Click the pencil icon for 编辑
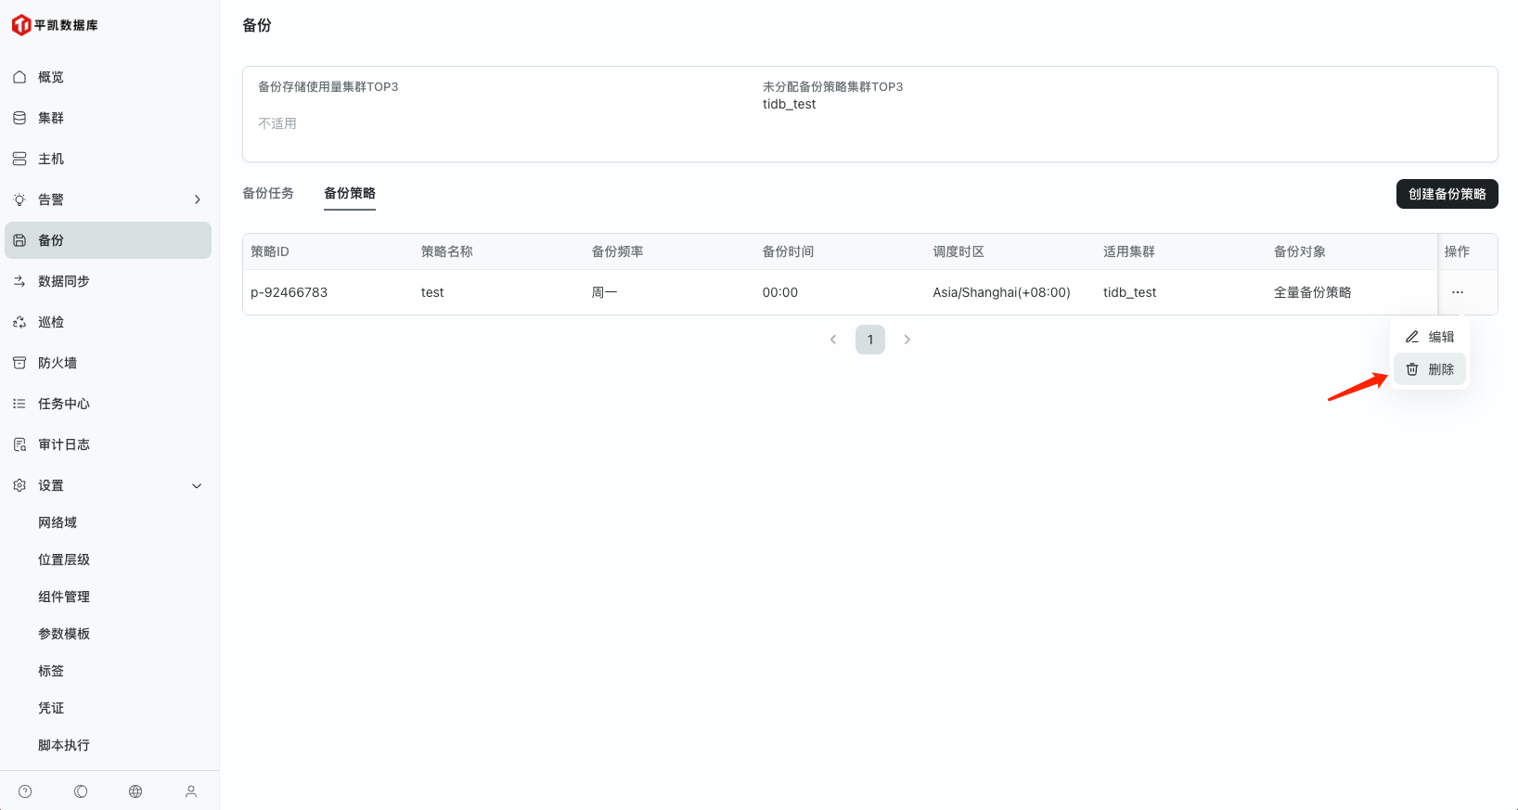The width and height of the screenshot is (1518, 810). 1412,337
